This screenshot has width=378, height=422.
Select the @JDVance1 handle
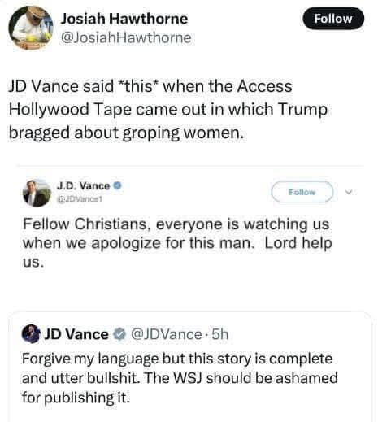click(x=79, y=199)
